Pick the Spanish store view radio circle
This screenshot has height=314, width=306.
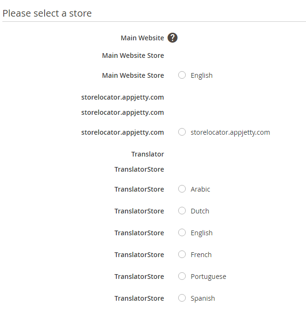[182, 298]
